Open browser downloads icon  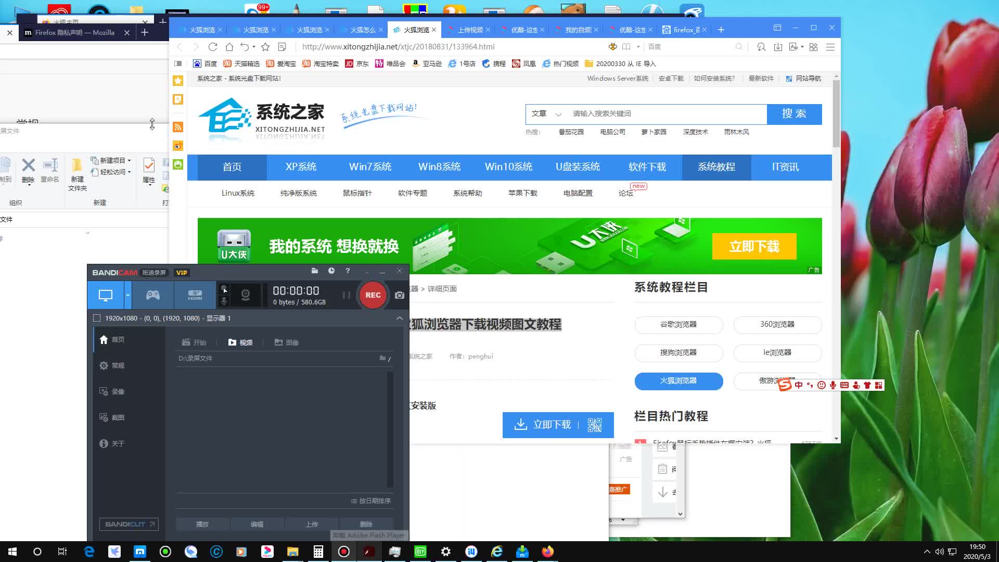pos(778,47)
